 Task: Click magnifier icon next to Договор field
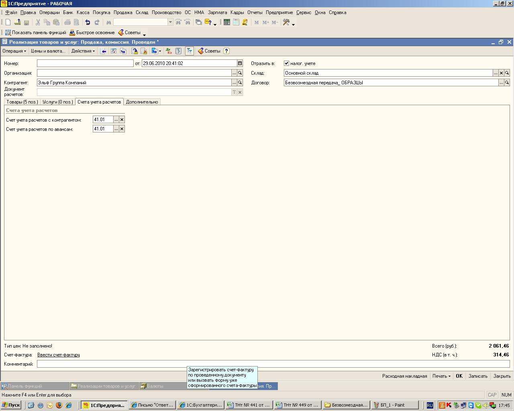tap(507, 83)
